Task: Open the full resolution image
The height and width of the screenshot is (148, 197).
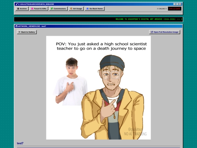Action: click(x=165, y=32)
